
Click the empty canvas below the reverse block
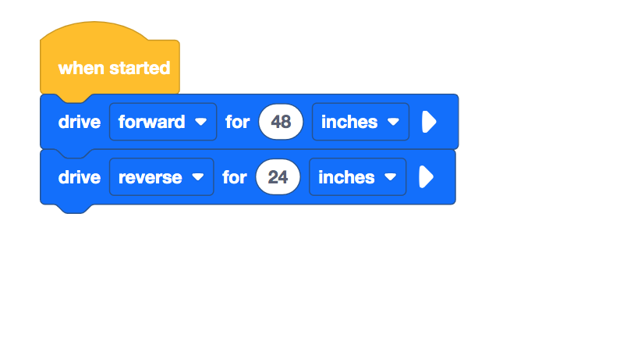click(x=234, y=273)
